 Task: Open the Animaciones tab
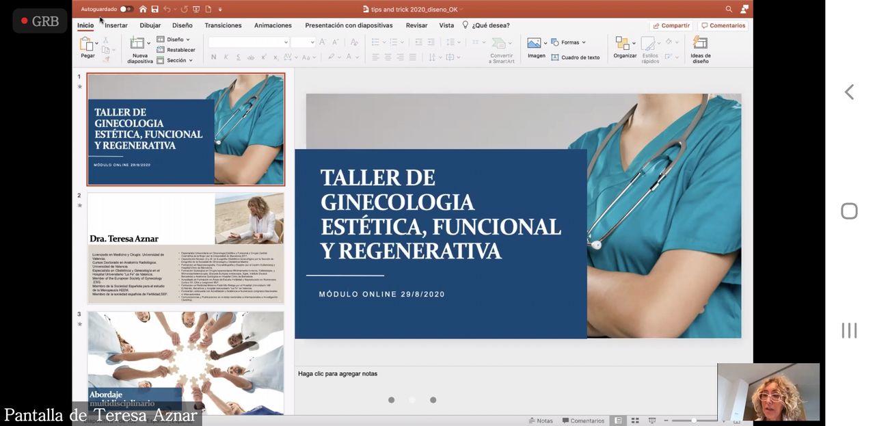click(273, 25)
